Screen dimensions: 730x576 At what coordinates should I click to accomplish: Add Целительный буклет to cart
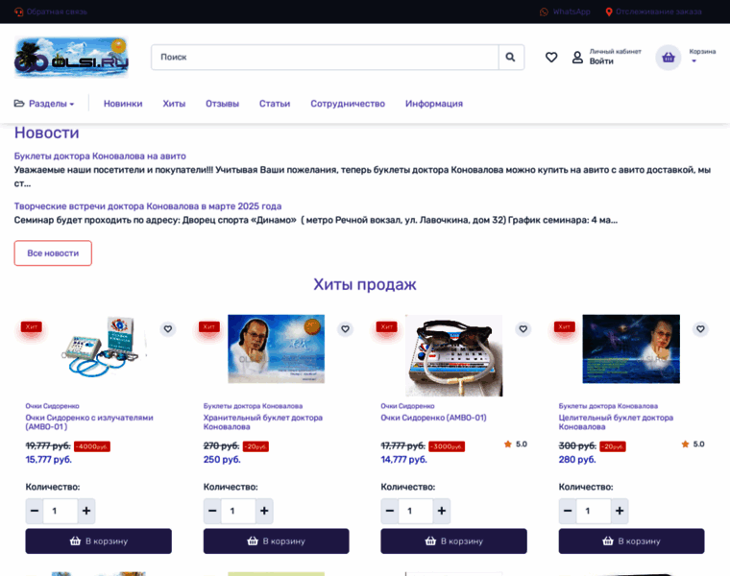click(631, 541)
